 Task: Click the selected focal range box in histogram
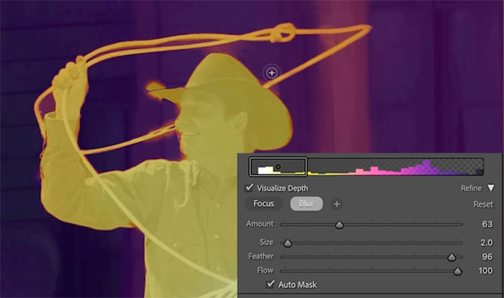point(278,166)
